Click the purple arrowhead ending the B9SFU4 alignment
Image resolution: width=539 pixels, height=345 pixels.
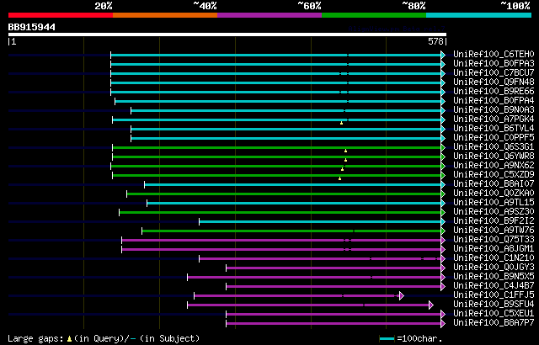click(430, 305)
